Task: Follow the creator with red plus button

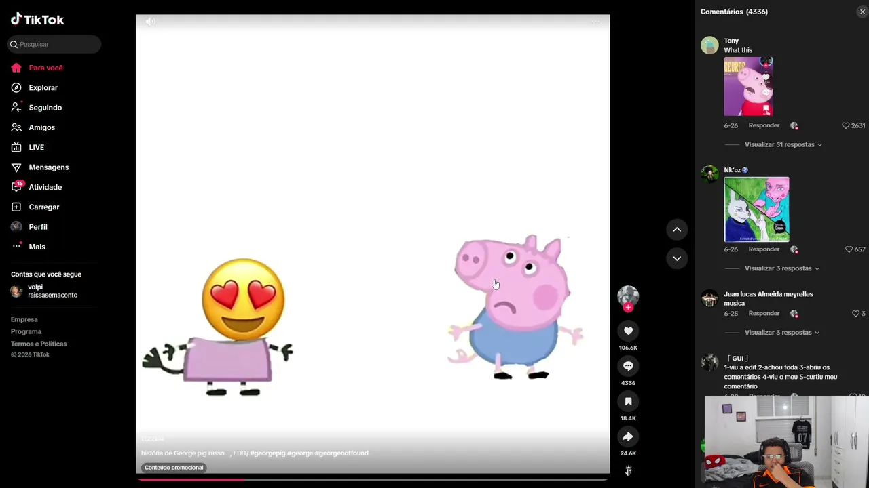Action: pos(628,308)
